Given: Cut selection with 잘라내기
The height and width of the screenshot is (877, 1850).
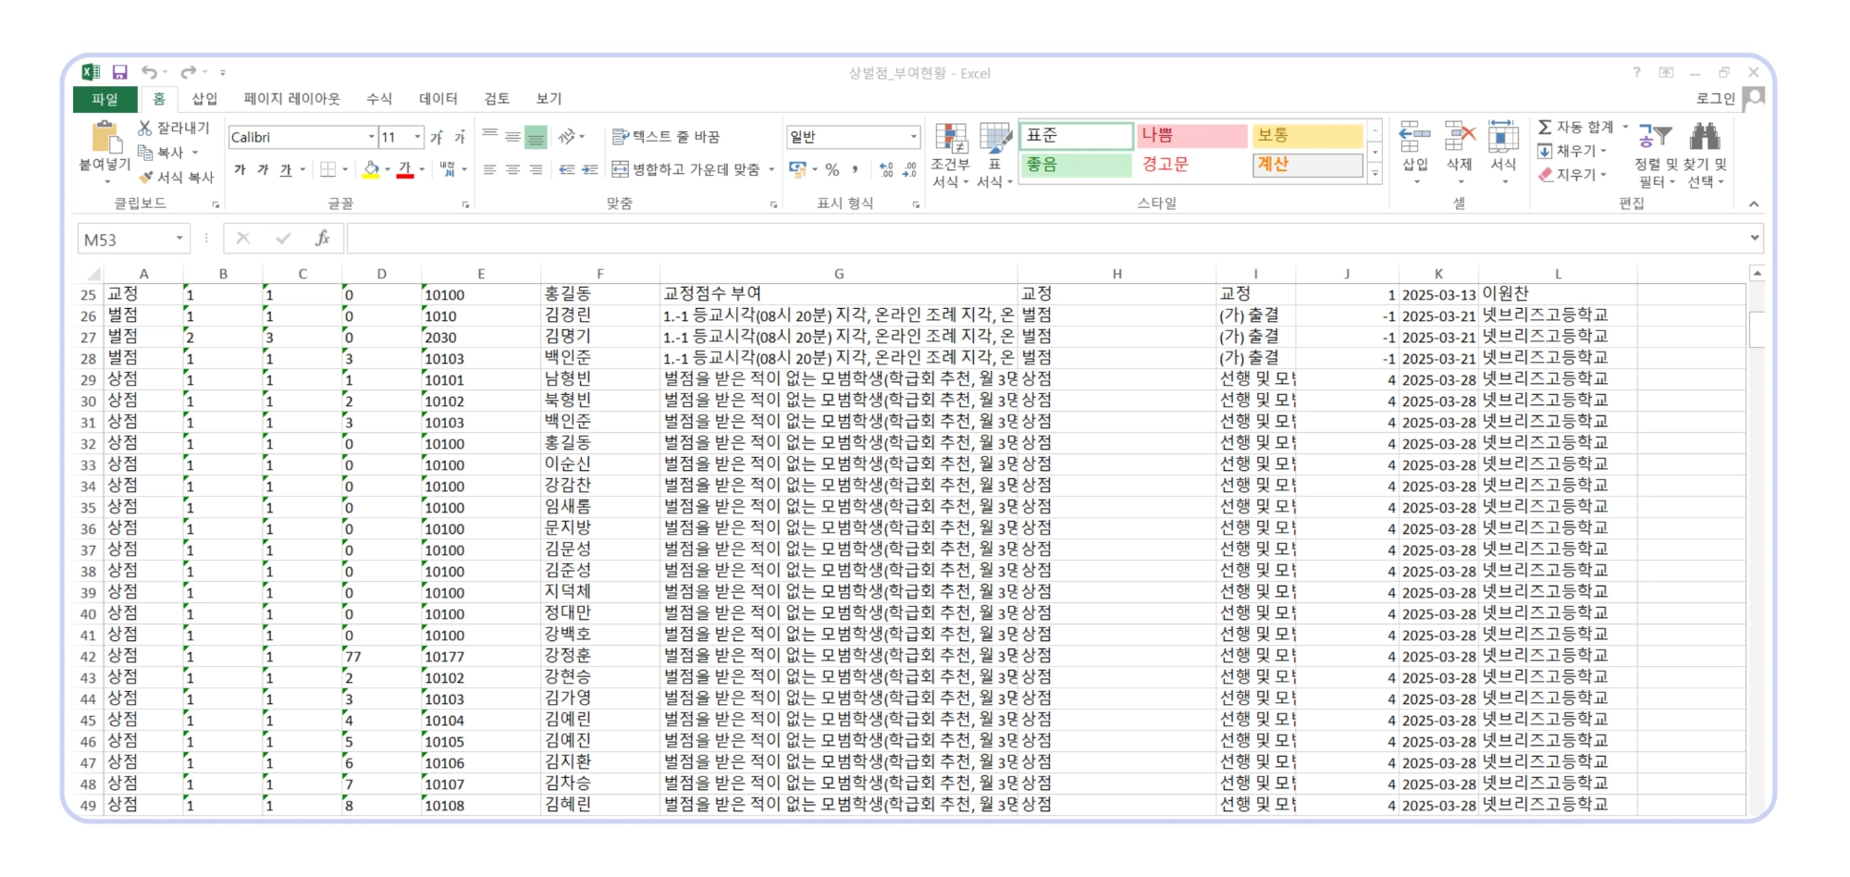Looking at the screenshot, I should [174, 128].
